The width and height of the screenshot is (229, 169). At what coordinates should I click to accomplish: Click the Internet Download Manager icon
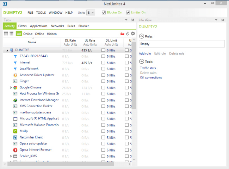tap(15, 100)
